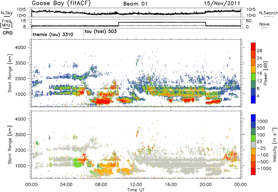The width and height of the screenshot is (278, 192).
Task: Select the "Beam 01" heading
Action: click(x=135, y=4)
